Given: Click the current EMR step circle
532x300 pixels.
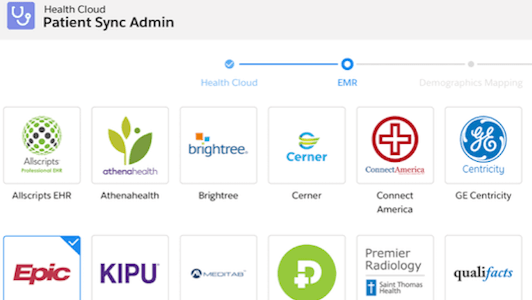Looking at the screenshot, I should 347,64.
